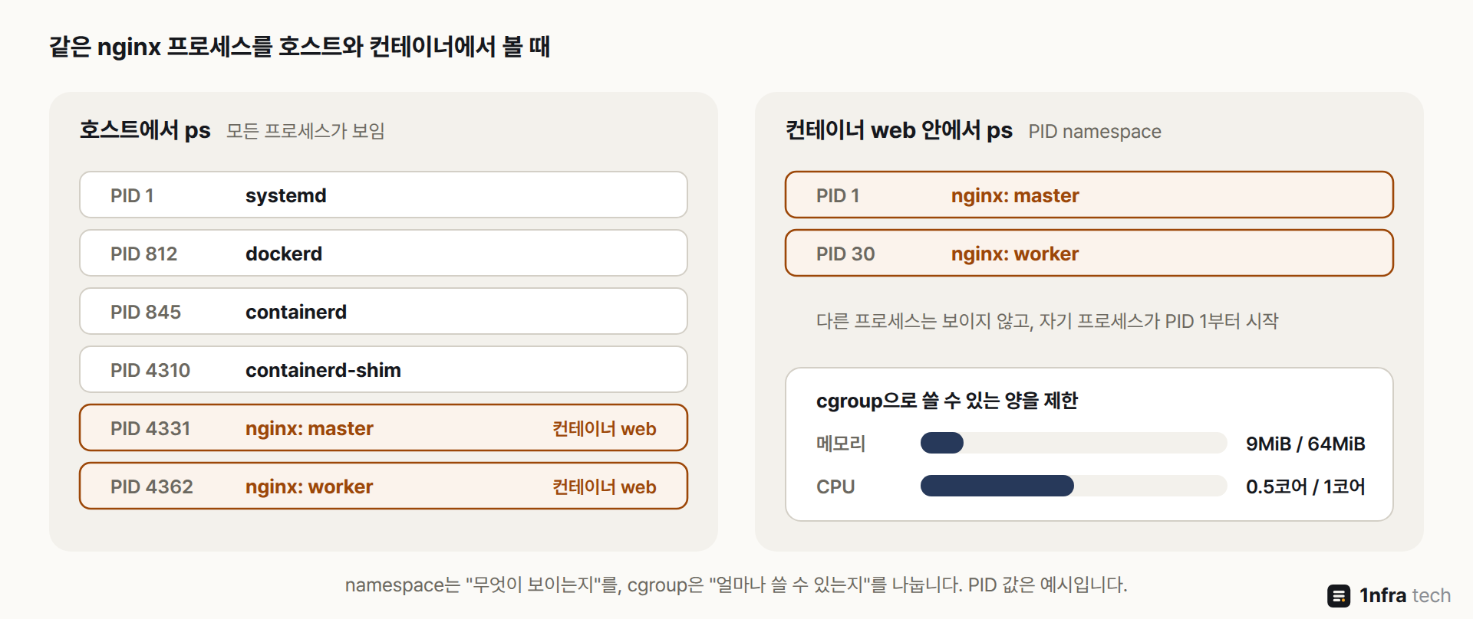This screenshot has height=619, width=1473.
Task: Click the 호스트에서 ps panel heading
Action: click(x=145, y=130)
